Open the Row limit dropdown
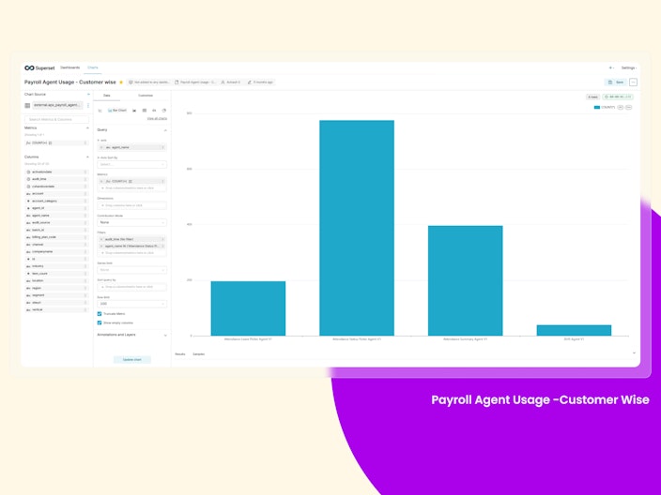Screen dimensions: 661x495 coord(132,304)
